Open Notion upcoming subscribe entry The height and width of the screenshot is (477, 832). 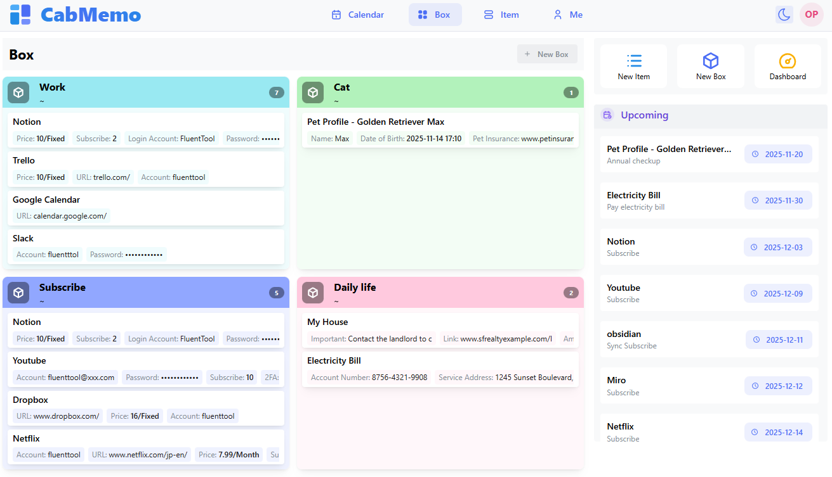pos(710,247)
